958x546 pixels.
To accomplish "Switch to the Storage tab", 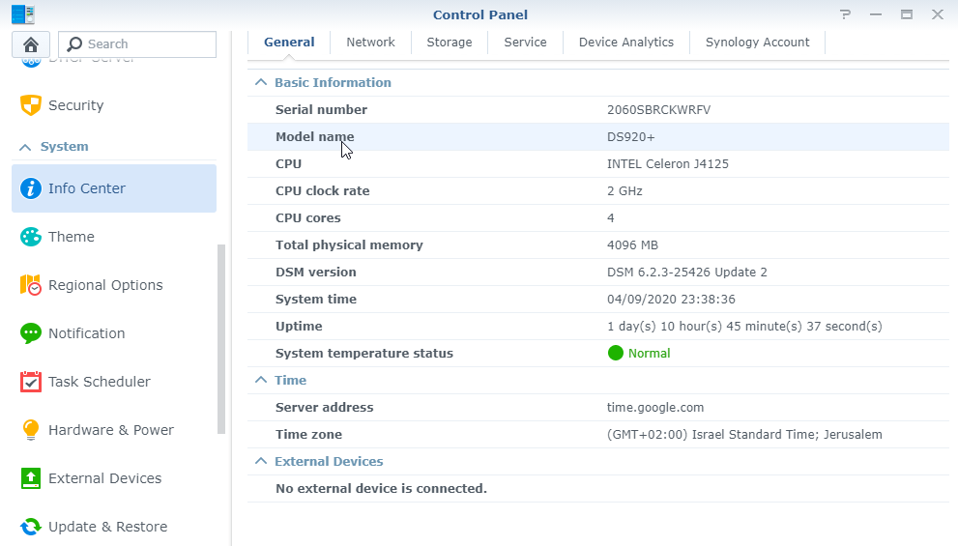I will (x=450, y=43).
